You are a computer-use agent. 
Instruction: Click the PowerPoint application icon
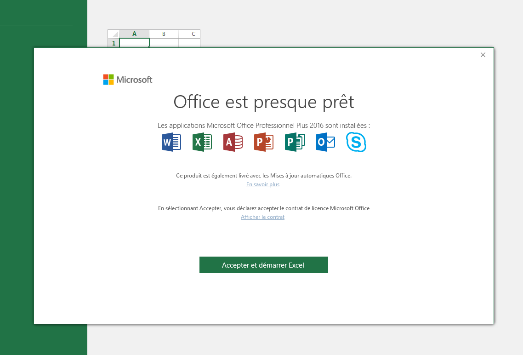tap(264, 142)
